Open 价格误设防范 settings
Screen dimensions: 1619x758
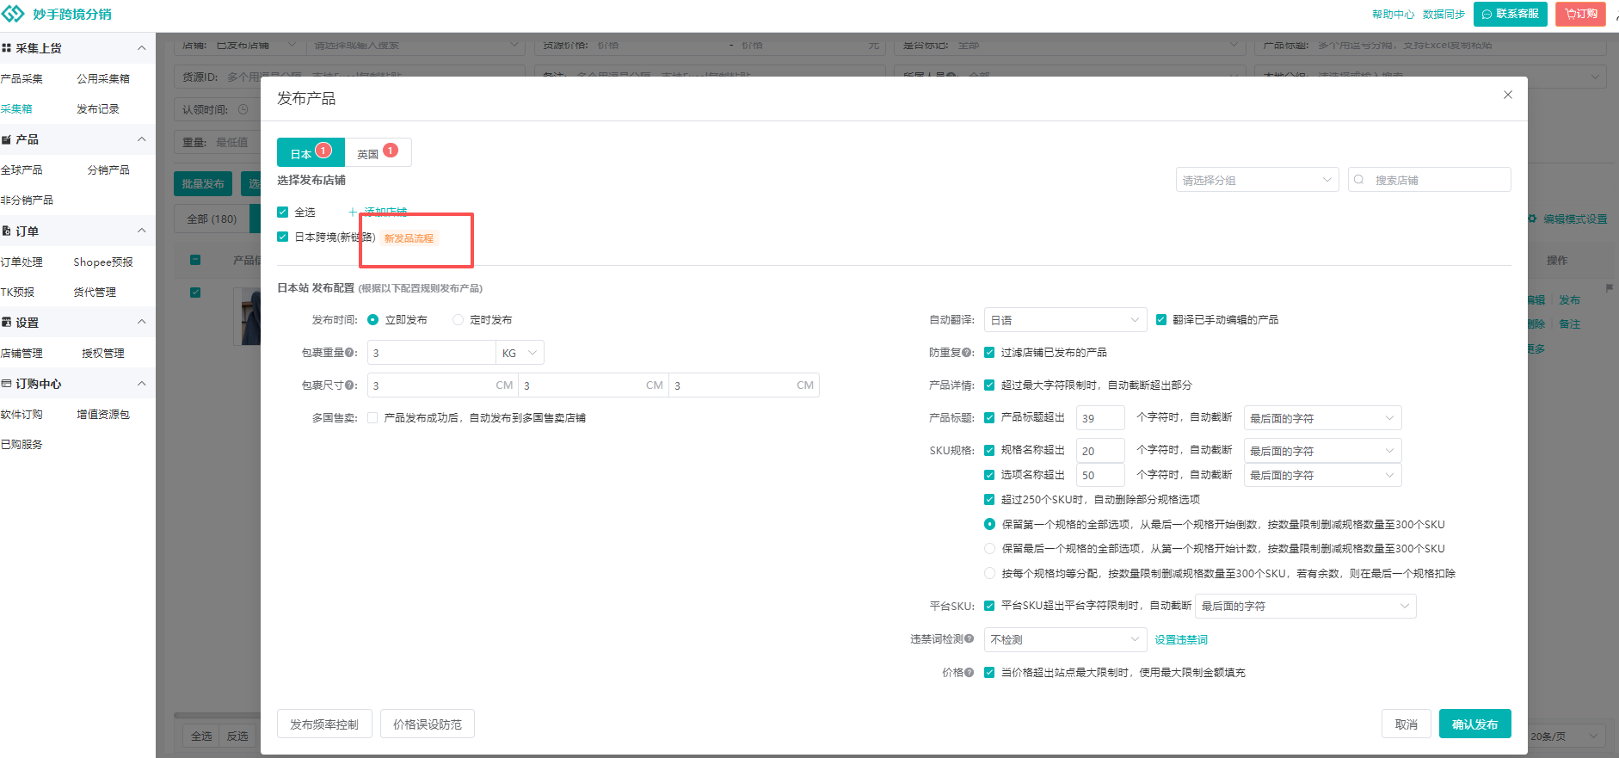pyautogui.click(x=428, y=724)
